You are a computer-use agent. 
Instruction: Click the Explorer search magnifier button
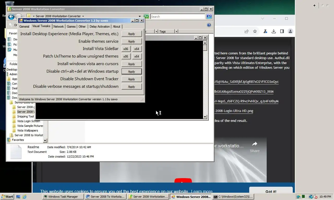209,16
